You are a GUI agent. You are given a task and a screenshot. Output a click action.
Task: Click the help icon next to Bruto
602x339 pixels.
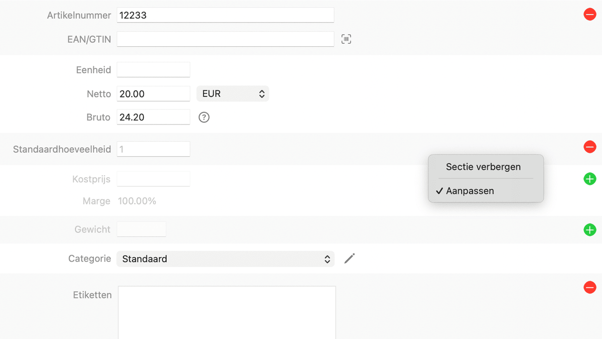click(204, 118)
